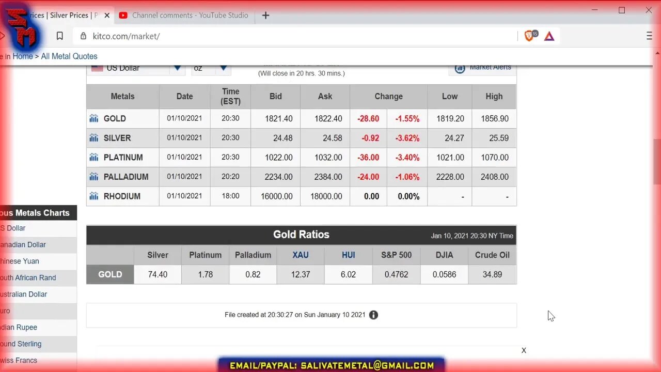This screenshot has height=372, width=661.
Task: Open the GOLD chart icon
Action: 94,119
